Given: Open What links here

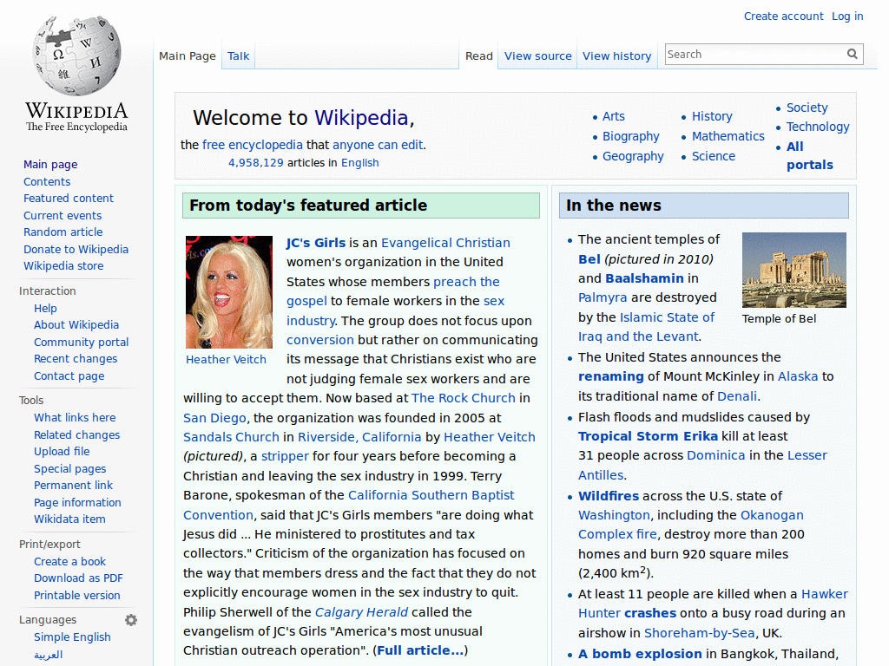Looking at the screenshot, I should coord(75,418).
